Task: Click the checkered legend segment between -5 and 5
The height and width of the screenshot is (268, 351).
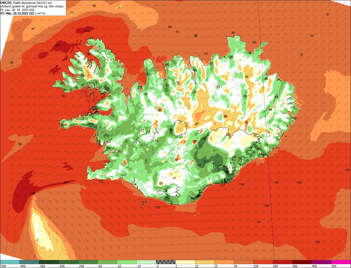Action: tap(166, 262)
